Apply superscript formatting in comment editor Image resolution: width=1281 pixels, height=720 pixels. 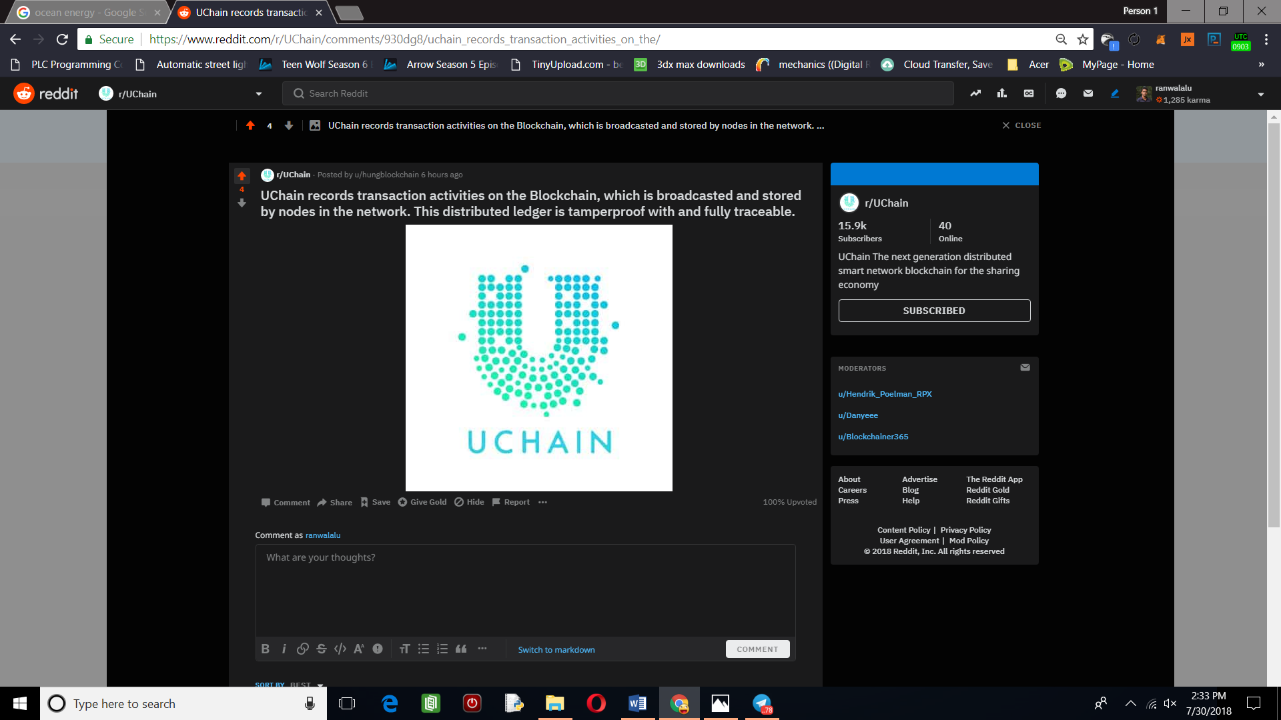pyautogui.click(x=359, y=649)
